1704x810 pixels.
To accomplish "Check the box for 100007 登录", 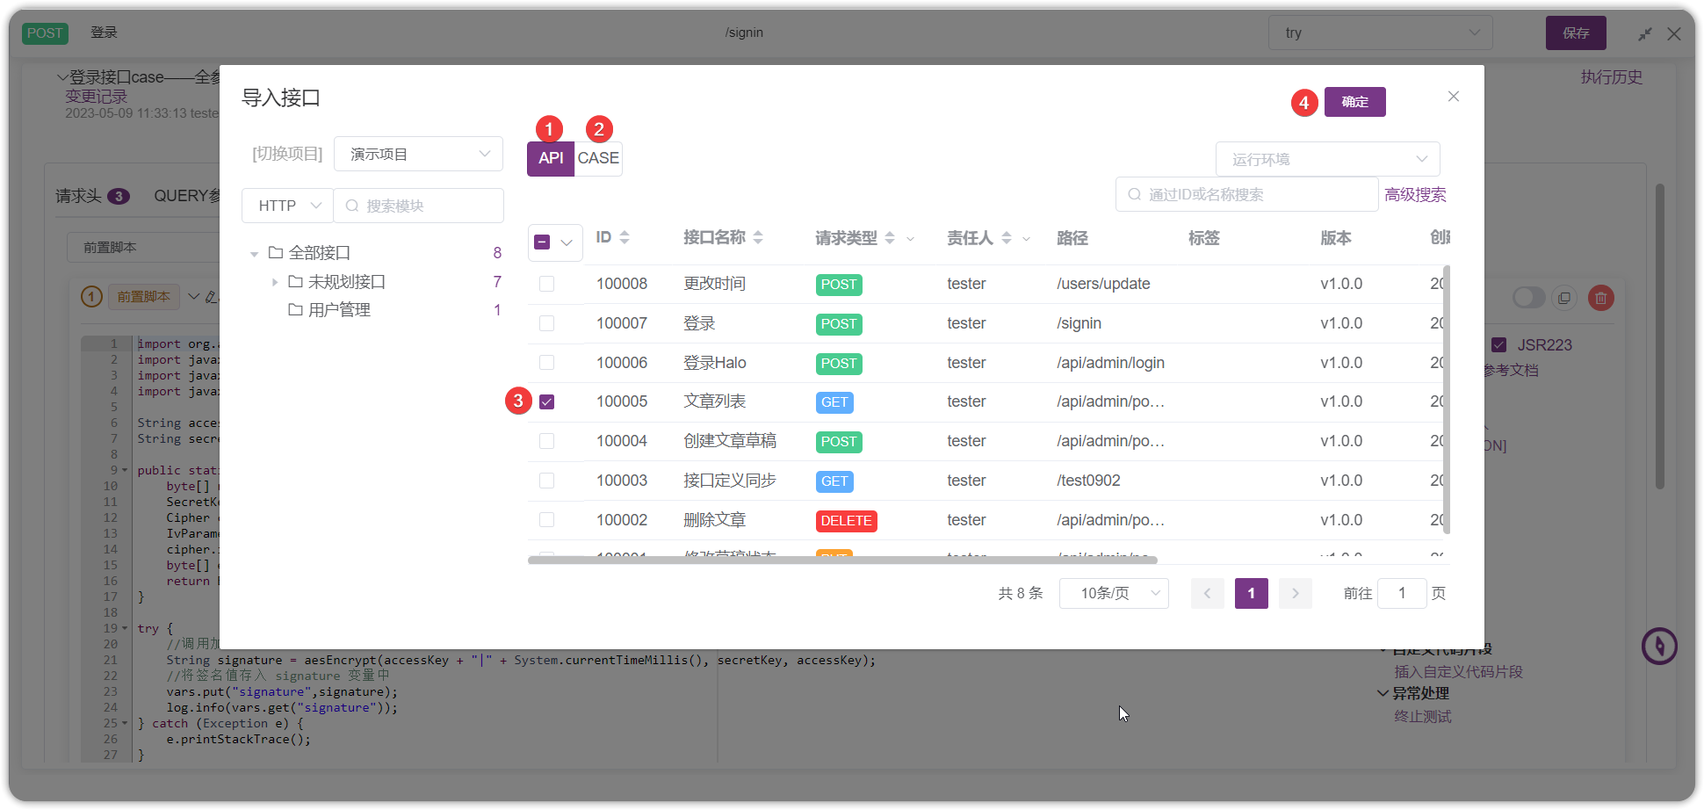I will (x=546, y=323).
